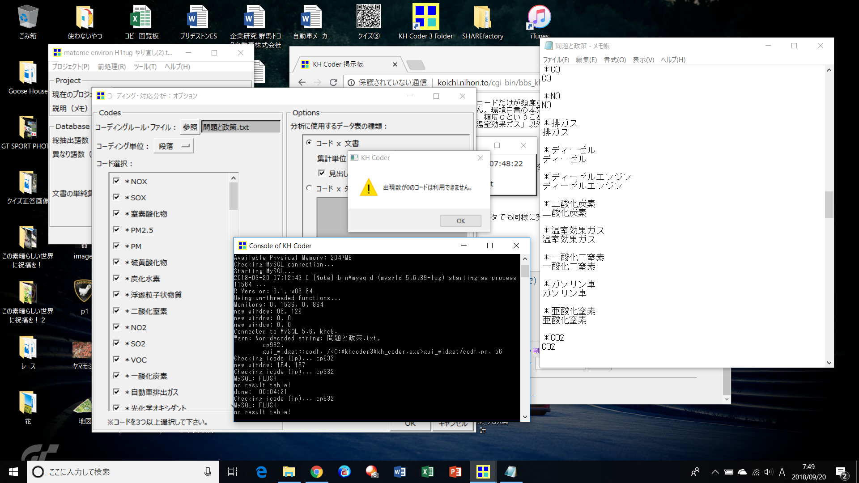Select the コード x 文書 radio button

(309, 143)
